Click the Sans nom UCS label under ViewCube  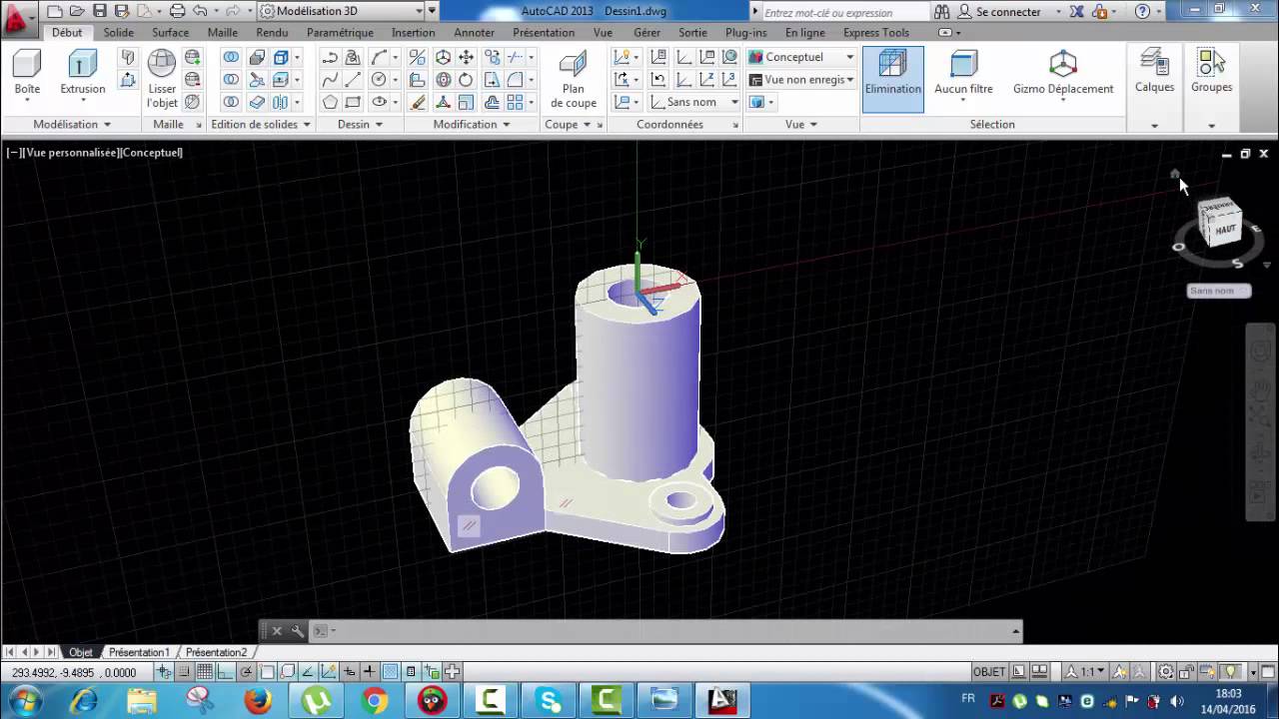[x=1219, y=291]
